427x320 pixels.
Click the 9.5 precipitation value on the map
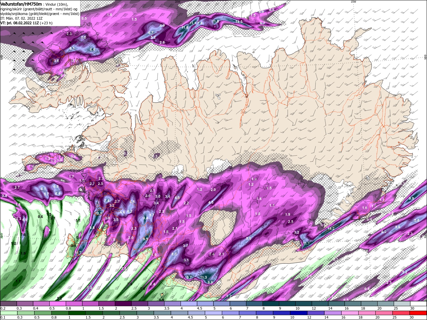145,239
